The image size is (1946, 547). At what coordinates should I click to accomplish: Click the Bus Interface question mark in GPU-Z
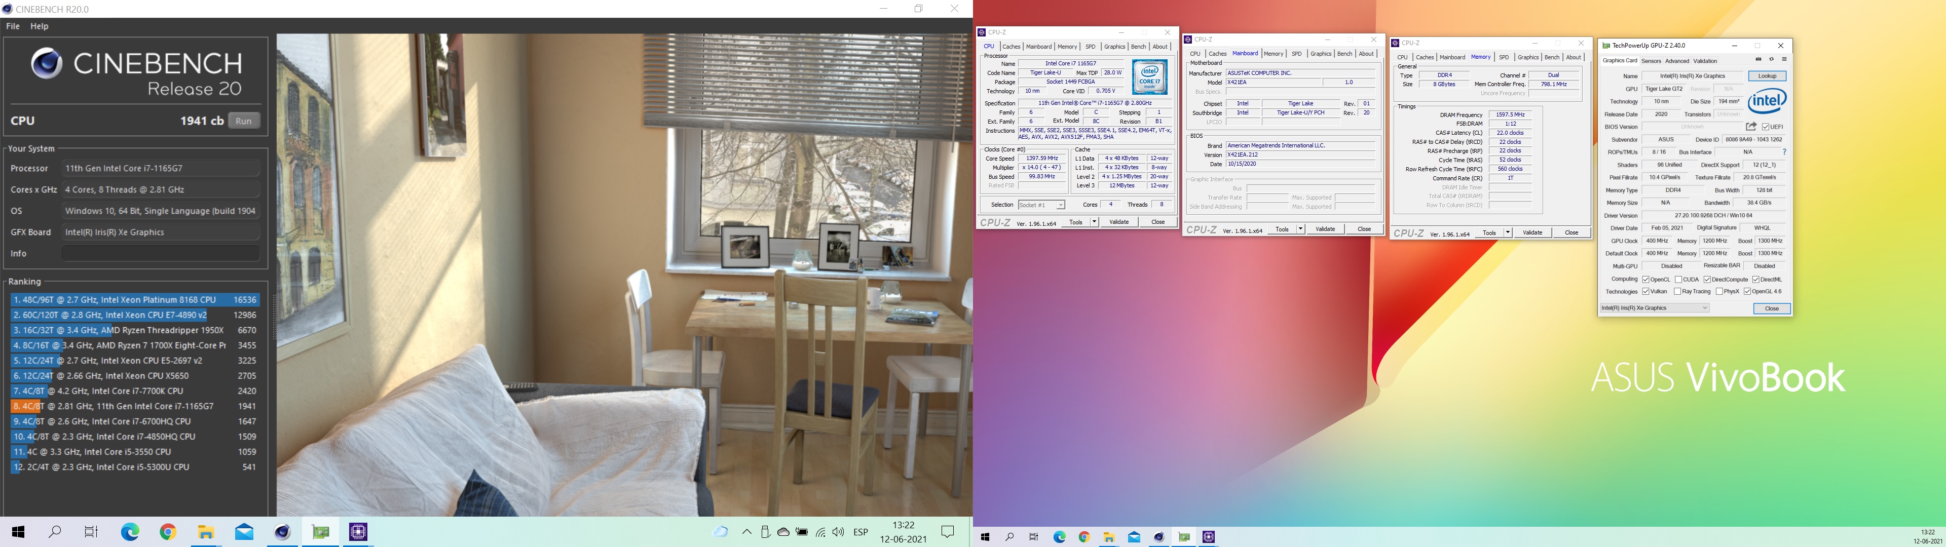1784,152
